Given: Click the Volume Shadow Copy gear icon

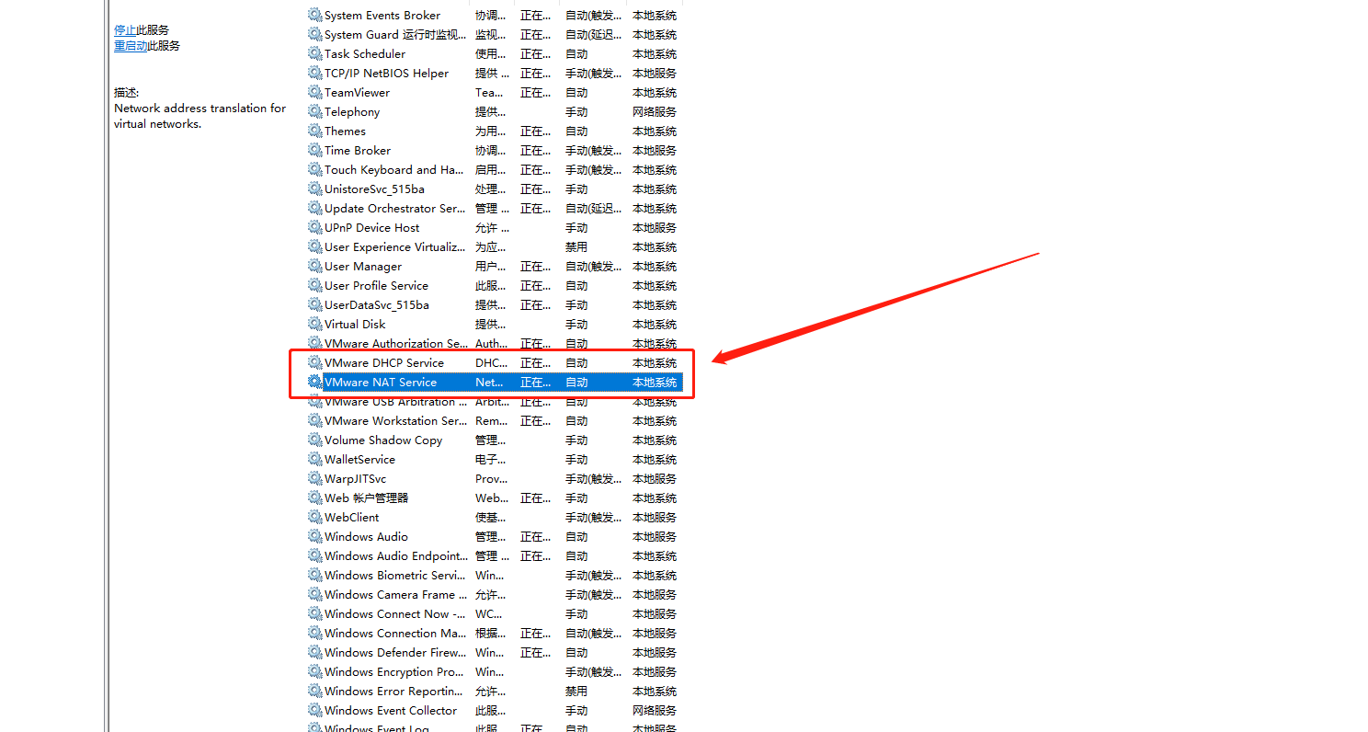Looking at the screenshot, I should (x=315, y=440).
